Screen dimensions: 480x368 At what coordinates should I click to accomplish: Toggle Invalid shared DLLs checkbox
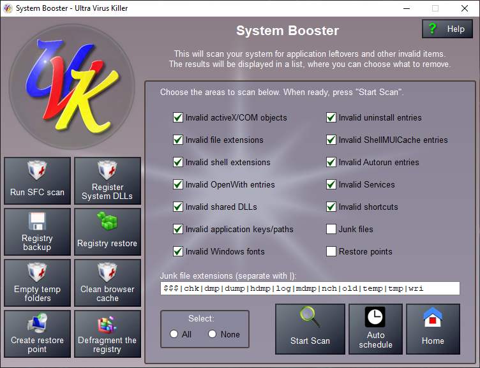click(178, 207)
